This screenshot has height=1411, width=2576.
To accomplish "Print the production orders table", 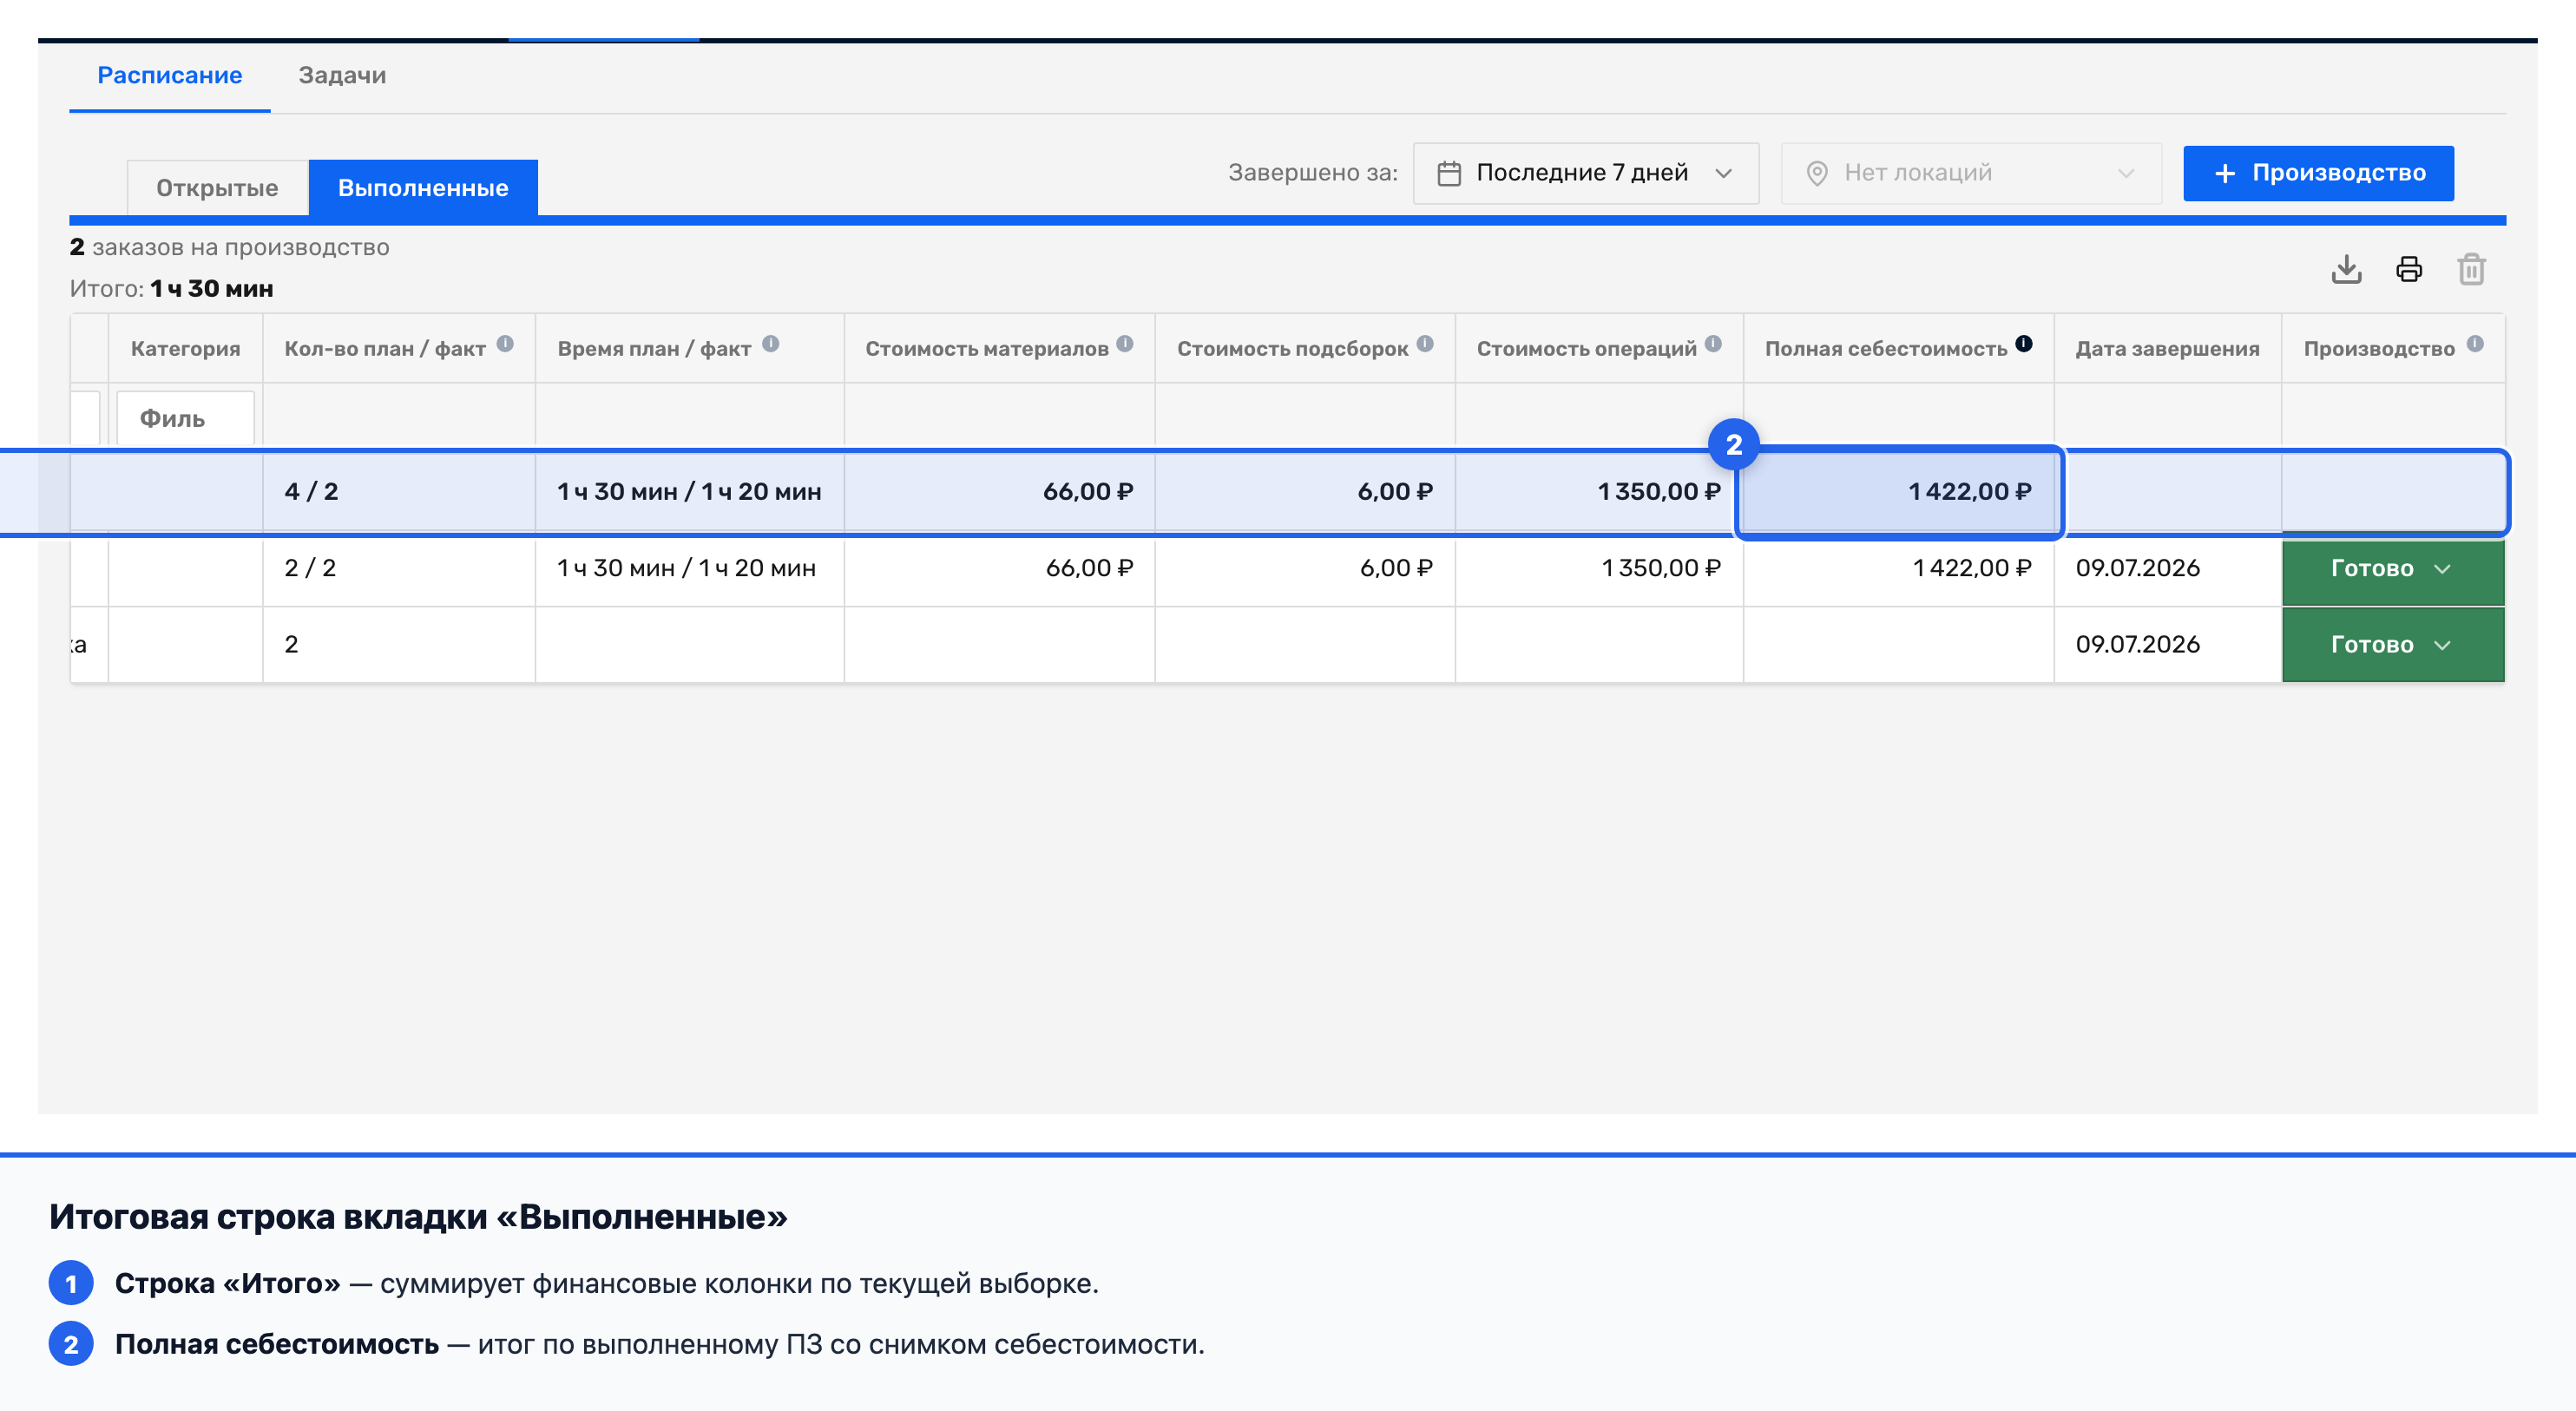I will tap(2409, 269).
